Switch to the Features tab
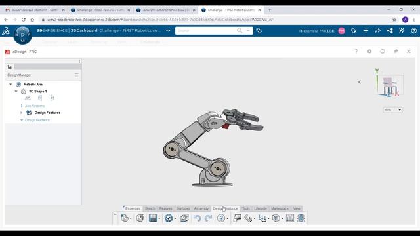The width and height of the screenshot is (420, 236). (x=166, y=208)
